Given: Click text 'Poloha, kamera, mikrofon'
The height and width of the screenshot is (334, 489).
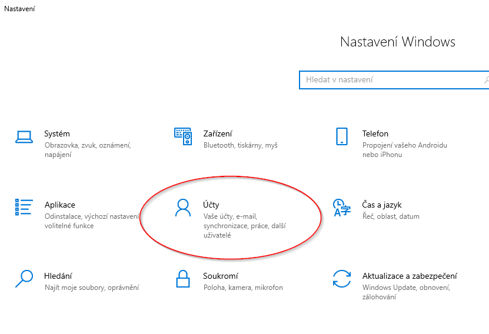Looking at the screenshot, I should [x=243, y=288].
